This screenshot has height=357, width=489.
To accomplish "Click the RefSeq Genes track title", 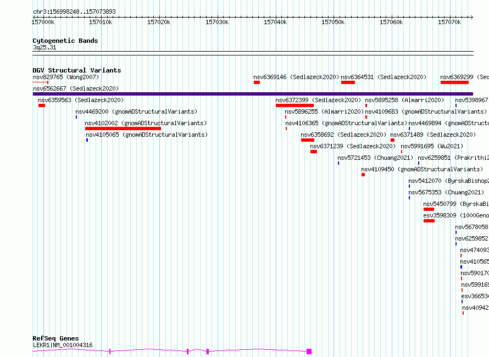I will pos(55,338).
